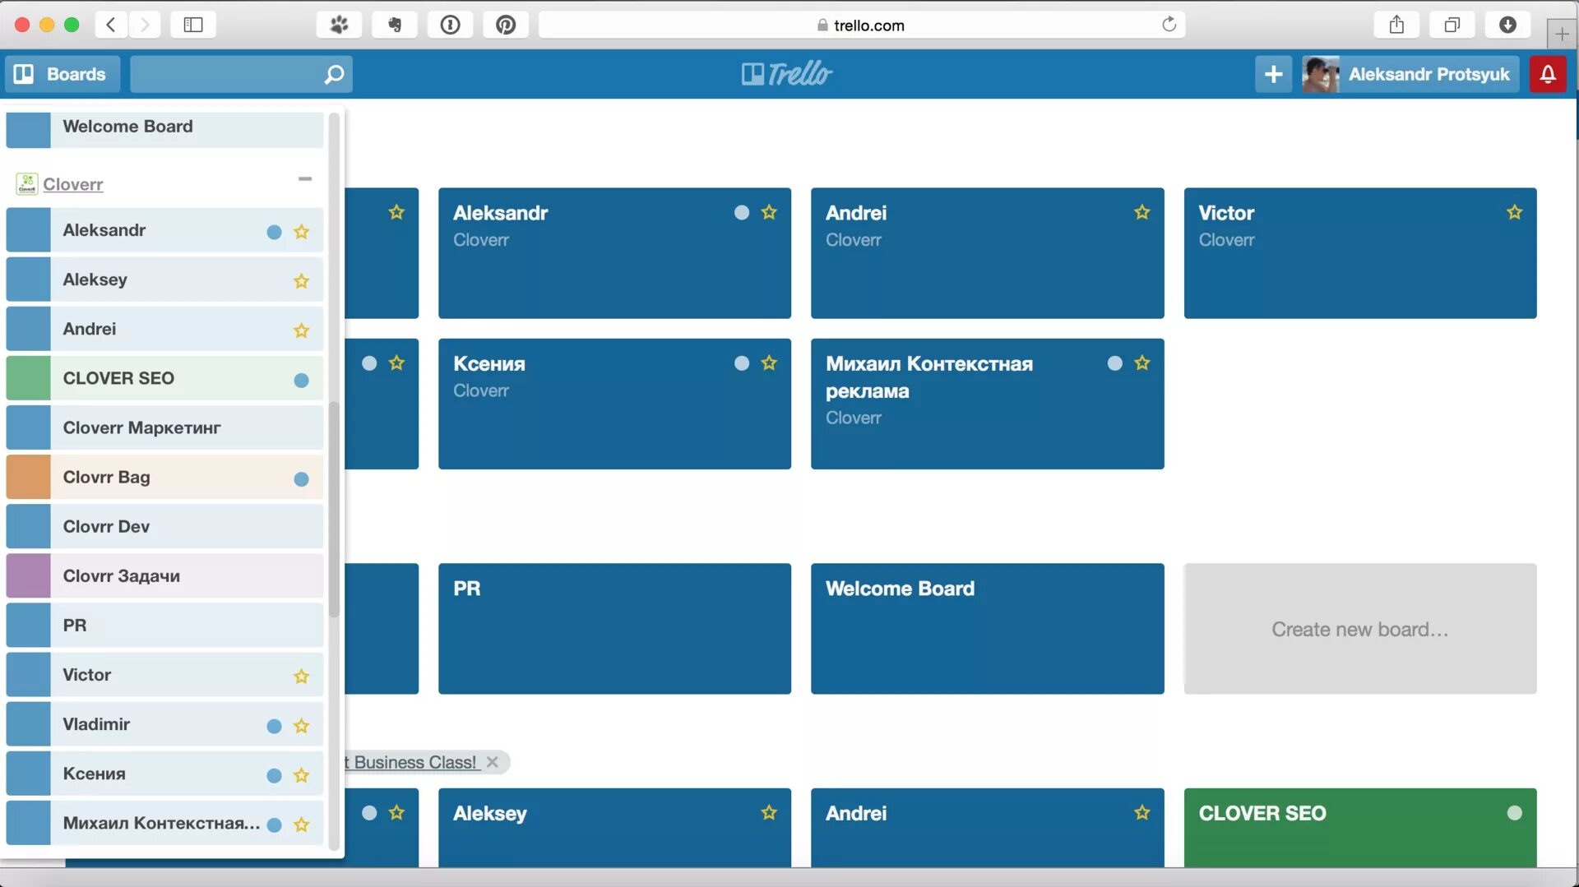This screenshot has height=887, width=1579.
Task: Open the red notifications bell
Action: 1548,74
